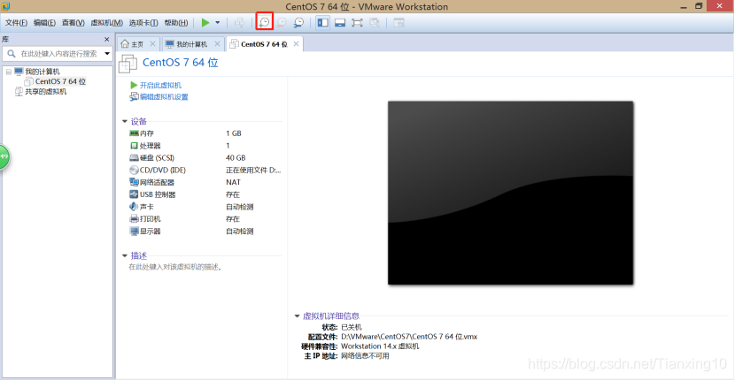Image resolution: width=735 pixels, height=380 pixels.
Task: Click the console view toolbar icon
Action: (398, 22)
